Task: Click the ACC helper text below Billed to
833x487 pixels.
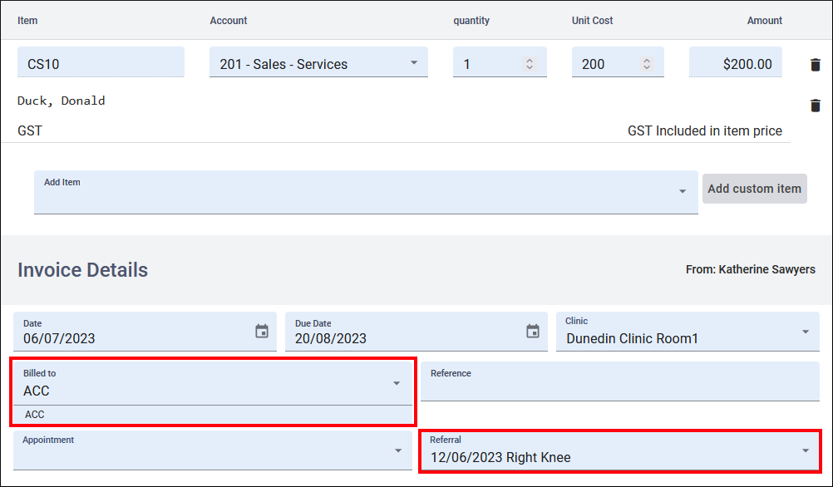Action: point(35,415)
